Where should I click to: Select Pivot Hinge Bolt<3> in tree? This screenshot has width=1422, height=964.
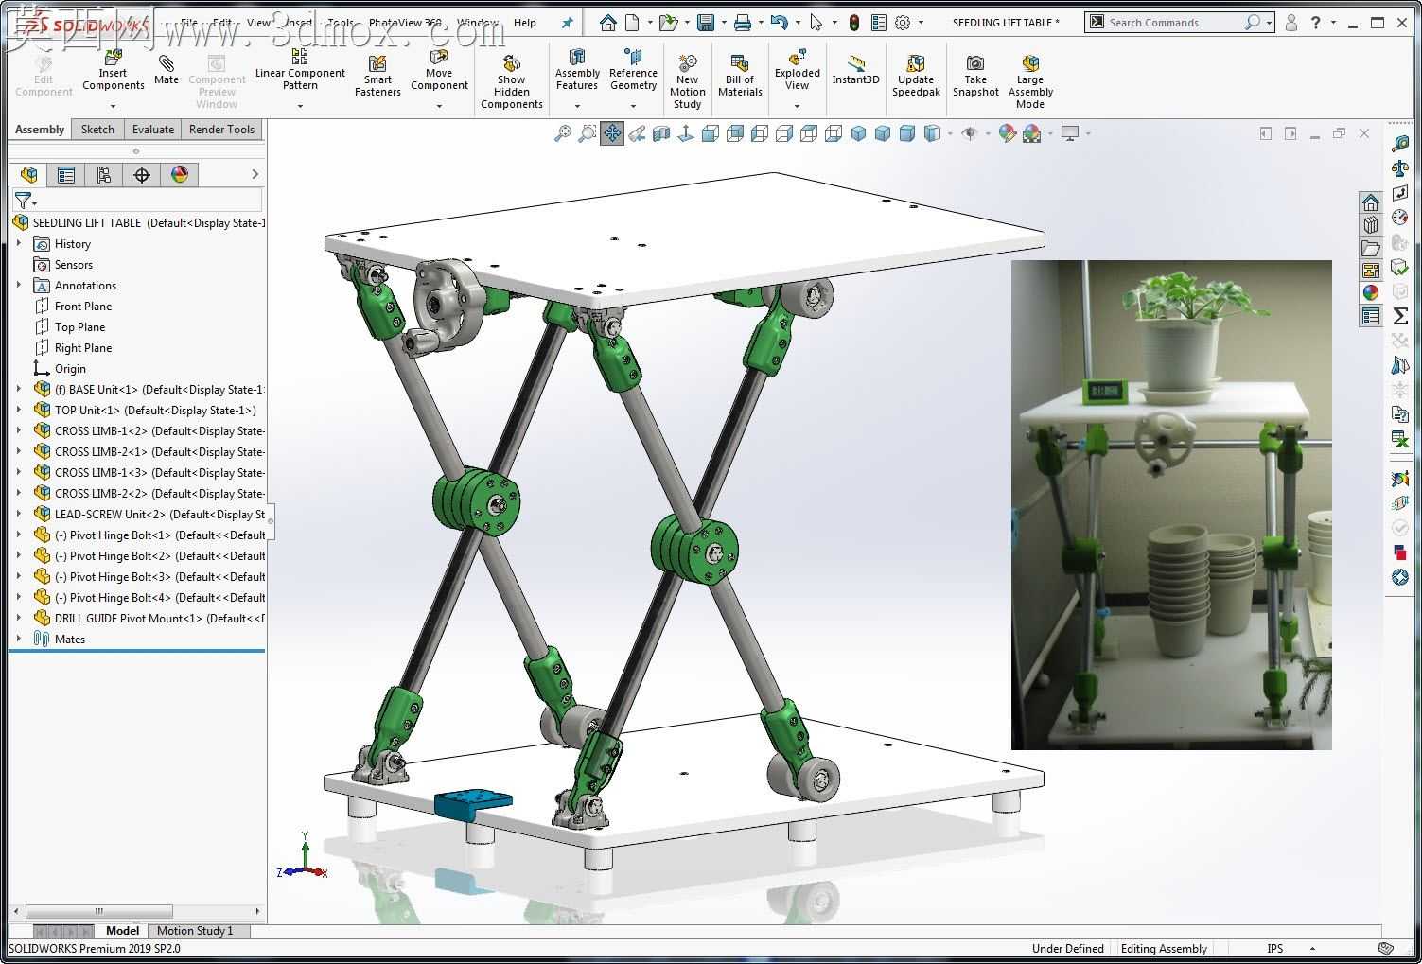pyautogui.click(x=149, y=577)
